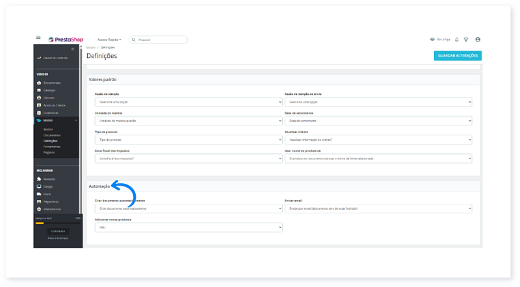520x287 pixels.
Task: Open notifications bell icon
Action: (456, 40)
